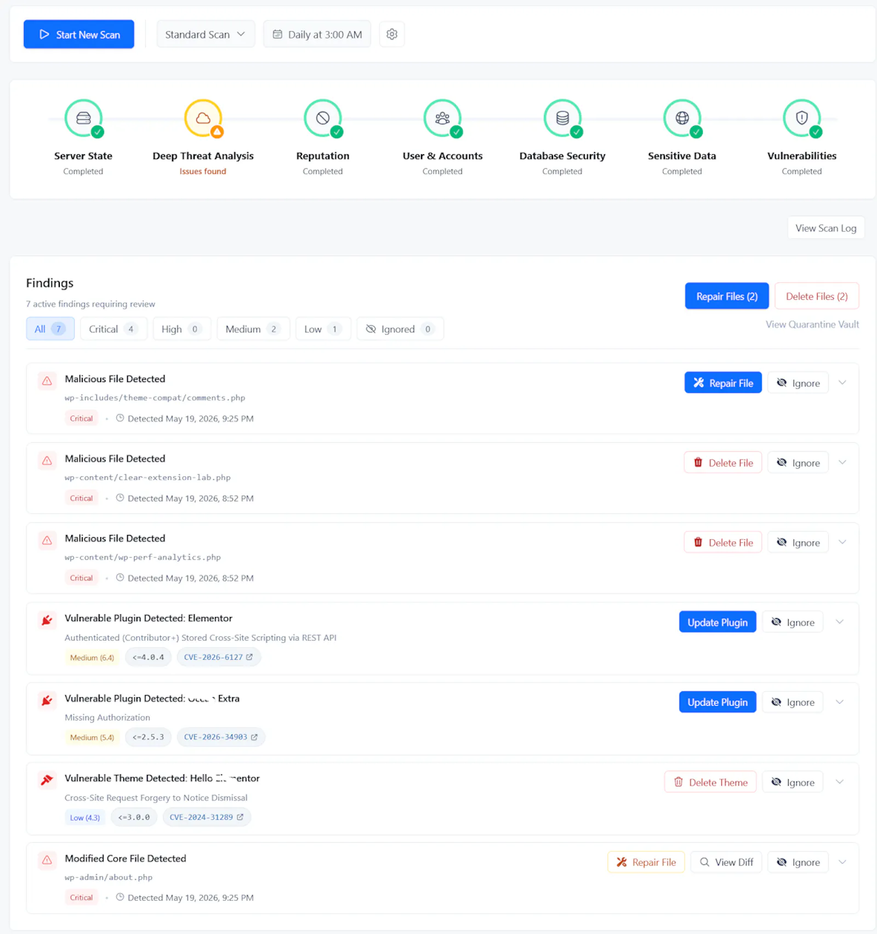
Task: Ignore the Elementor vulnerable plugin finding
Action: (x=793, y=622)
